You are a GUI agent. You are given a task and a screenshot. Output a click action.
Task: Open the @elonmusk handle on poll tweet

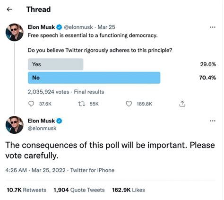(x=78, y=27)
